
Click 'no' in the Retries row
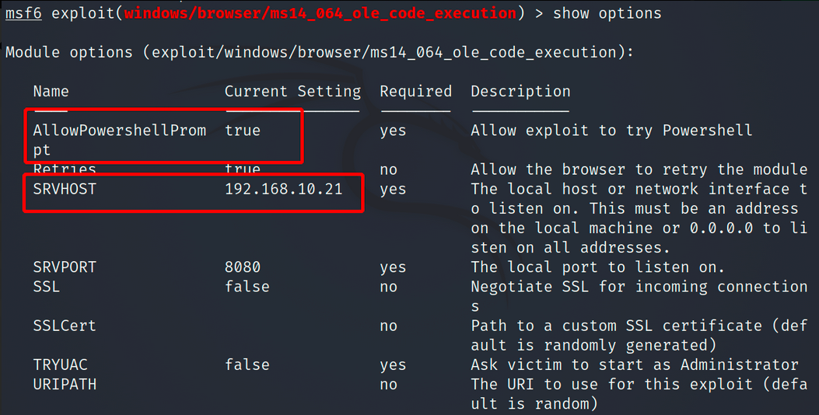(x=389, y=170)
